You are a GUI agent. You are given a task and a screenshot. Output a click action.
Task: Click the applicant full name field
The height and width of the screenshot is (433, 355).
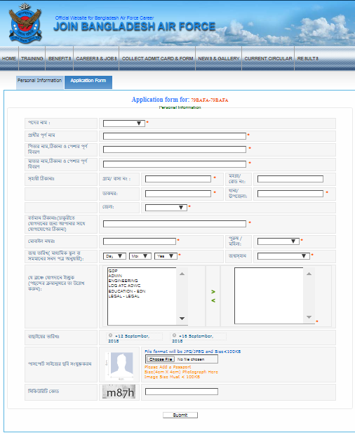(x=175, y=136)
